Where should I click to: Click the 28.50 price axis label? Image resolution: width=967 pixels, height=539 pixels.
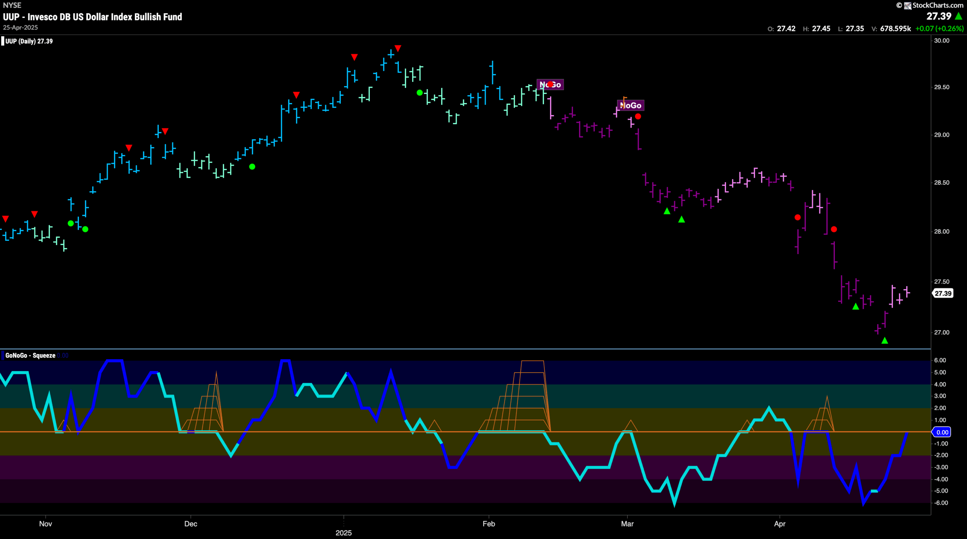click(x=942, y=182)
